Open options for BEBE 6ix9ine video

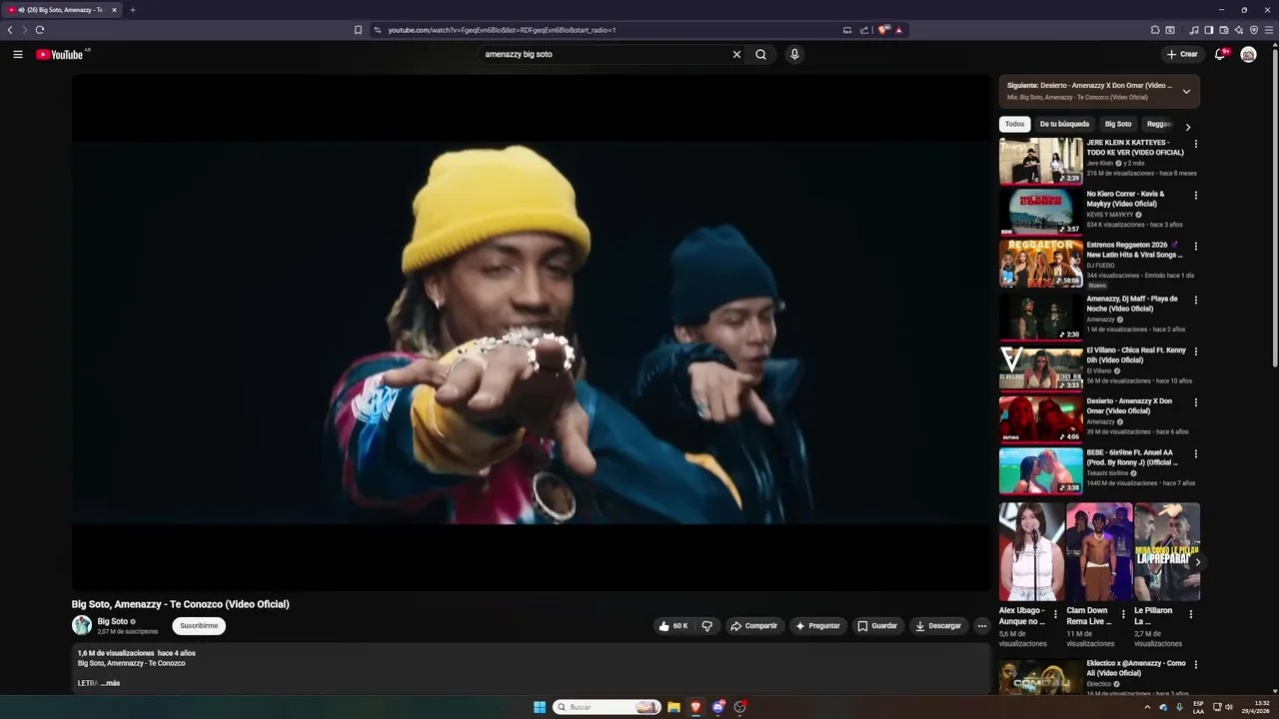click(x=1195, y=453)
